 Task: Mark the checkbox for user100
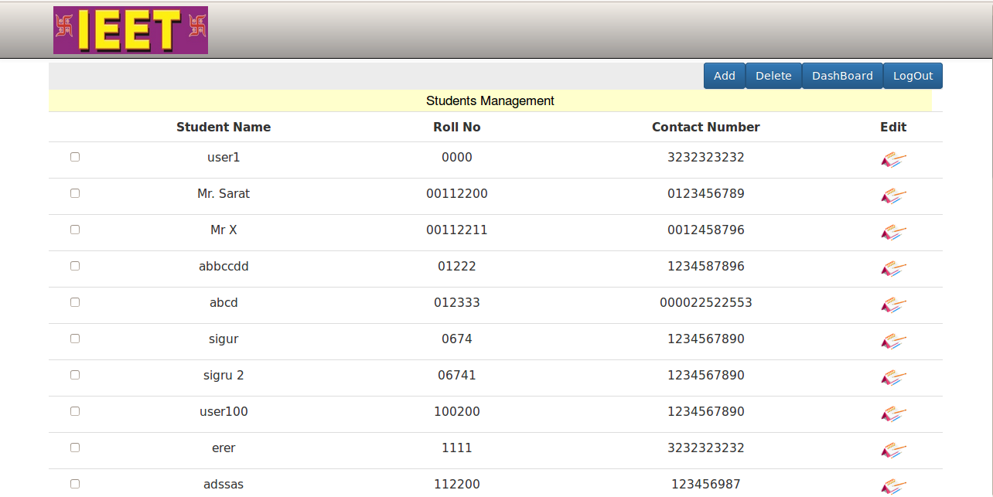(x=75, y=411)
